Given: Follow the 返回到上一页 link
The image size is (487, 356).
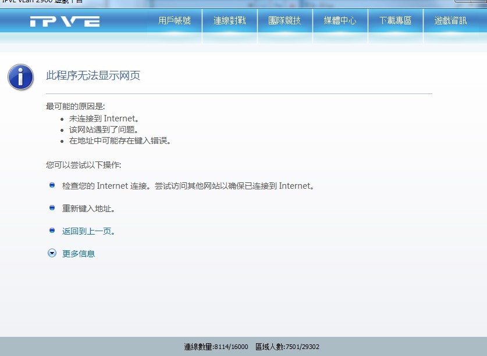Looking at the screenshot, I should (x=88, y=231).
